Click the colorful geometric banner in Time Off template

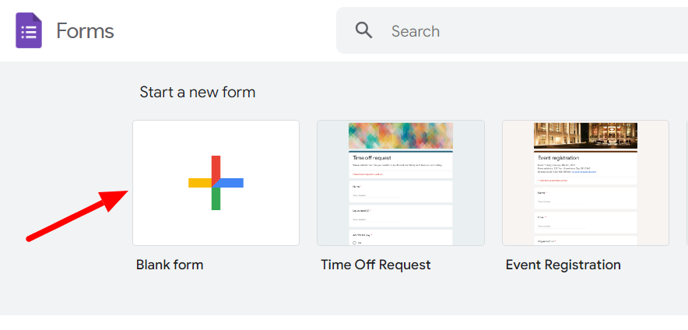[x=401, y=136]
